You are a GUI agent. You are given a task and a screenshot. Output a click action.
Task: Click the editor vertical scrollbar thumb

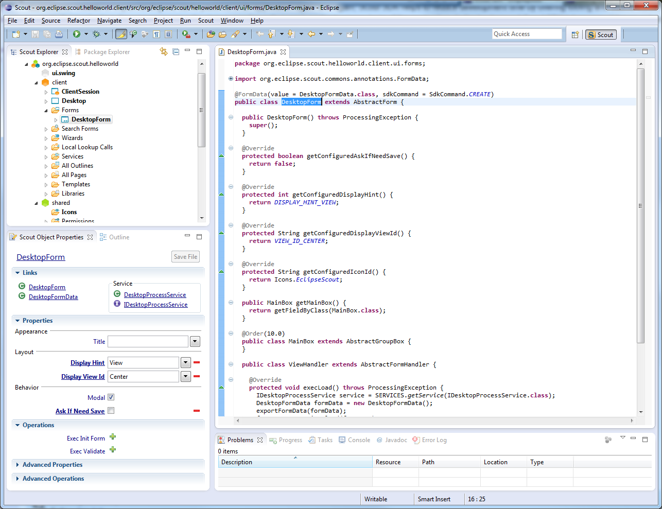[640, 206]
